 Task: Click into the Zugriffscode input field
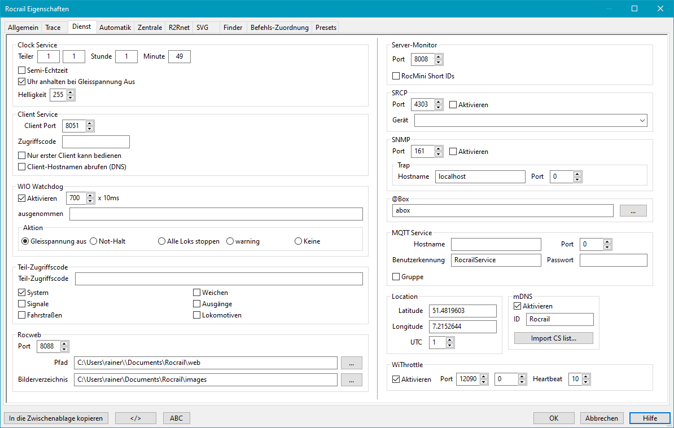(96, 142)
